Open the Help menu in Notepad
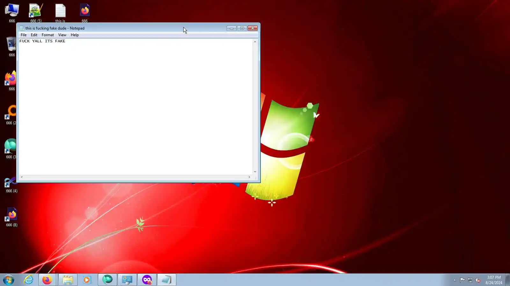The image size is (510, 286). pyautogui.click(x=75, y=35)
